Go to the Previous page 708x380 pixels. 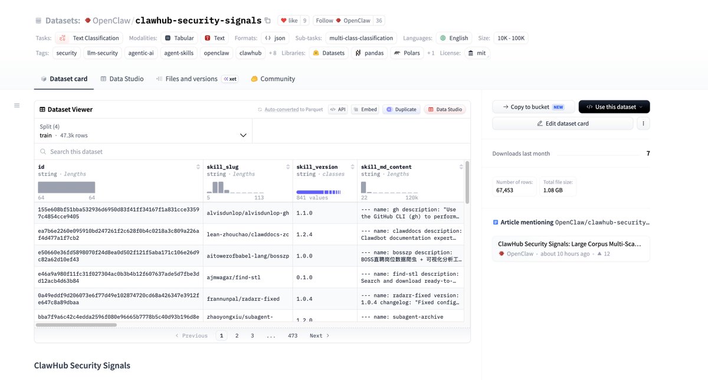tap(191, 336)
